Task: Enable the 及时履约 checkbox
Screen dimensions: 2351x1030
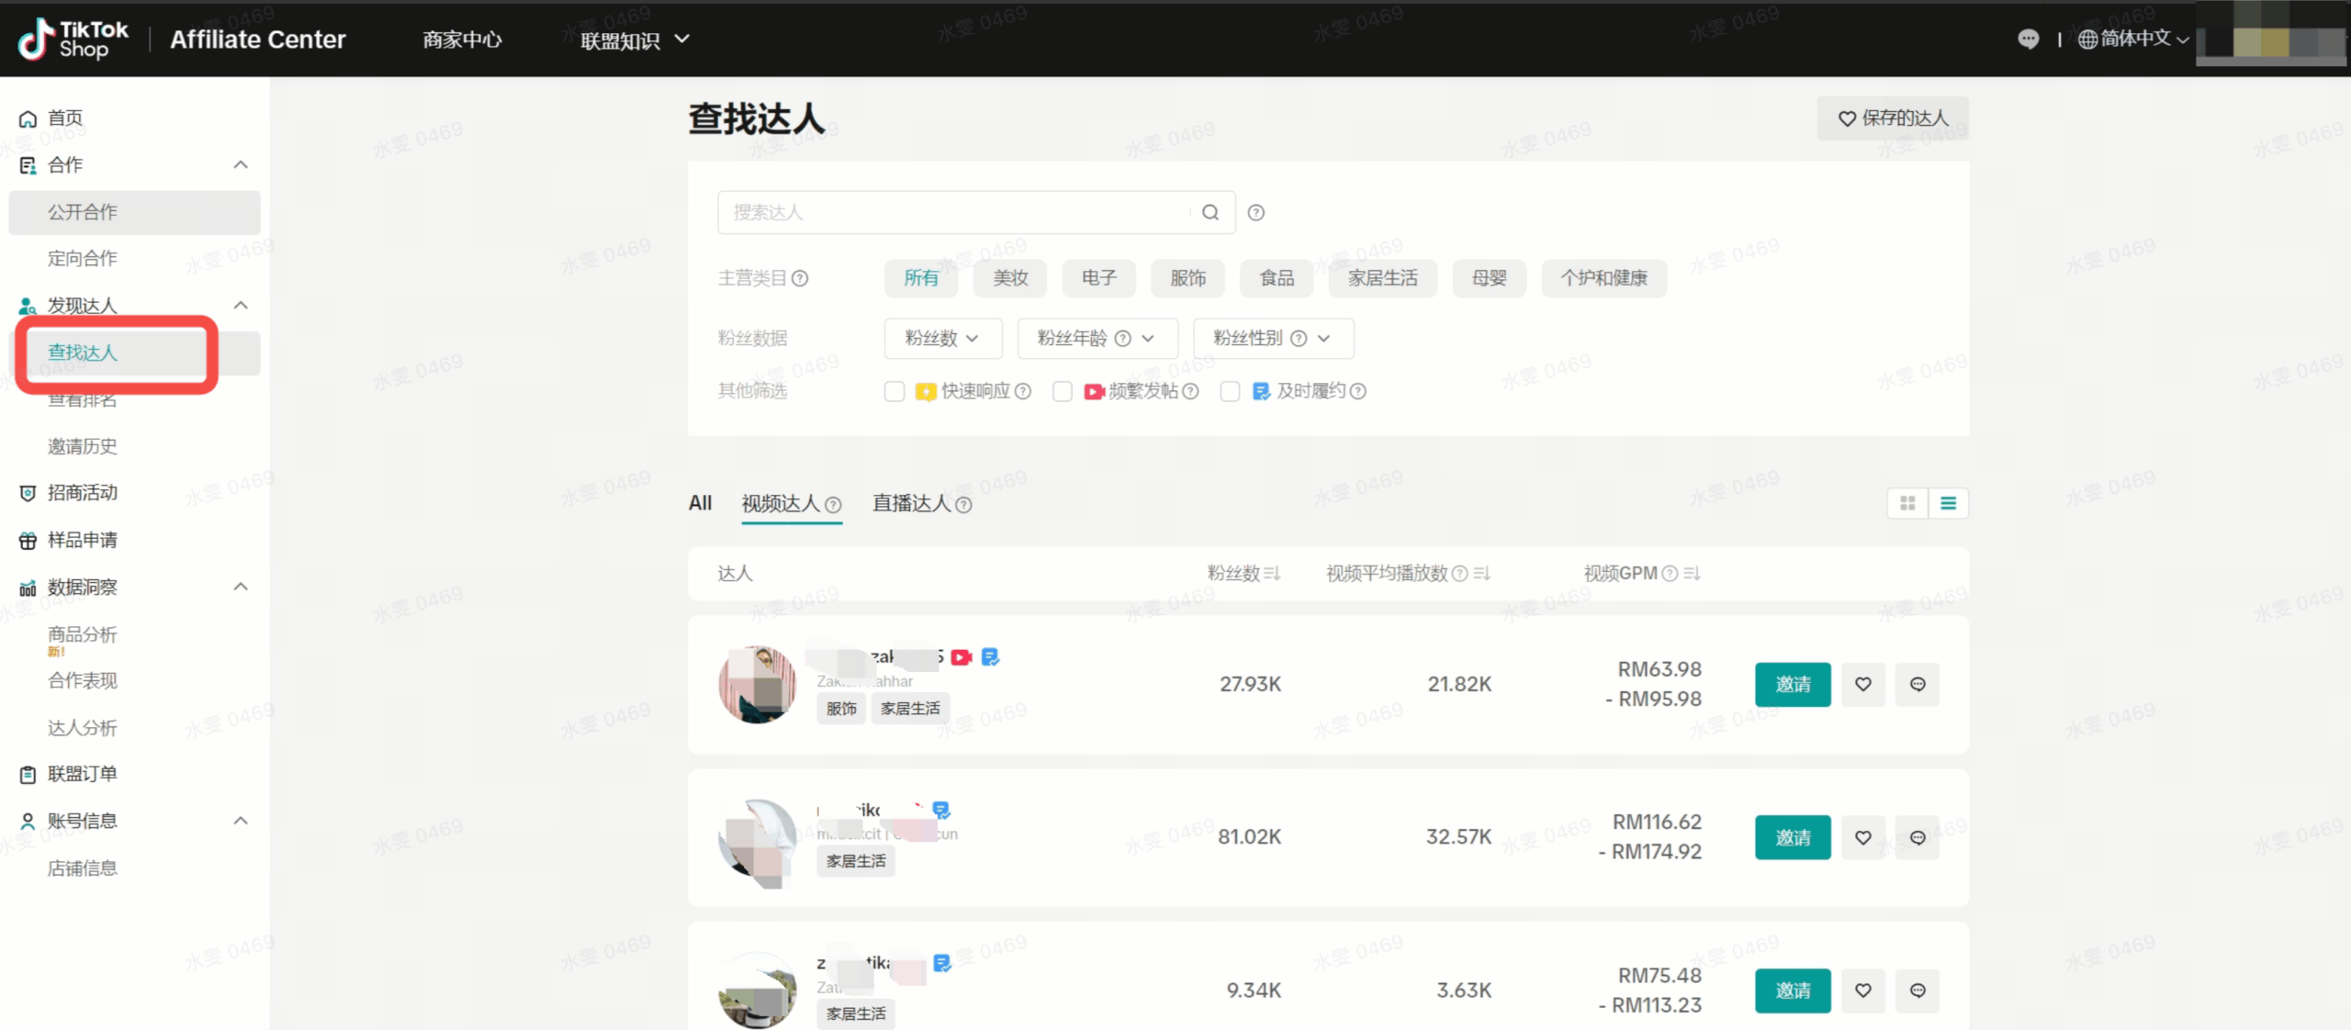Action: (x=1230, y=391)
